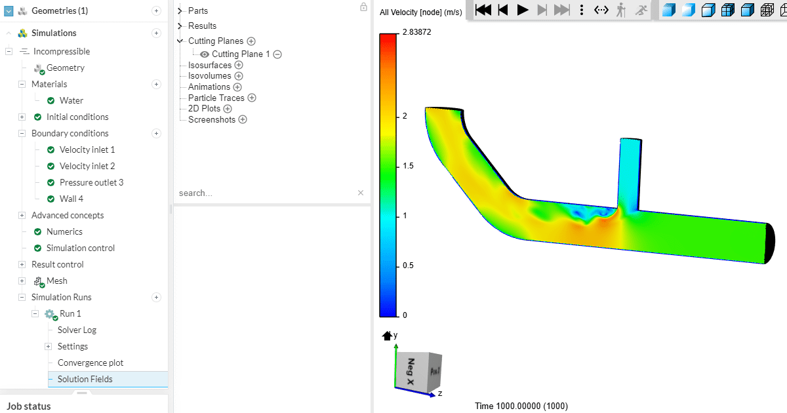Click the lock icon in filters panel
Screen dimensions: 787x413
click(x=363, y=7)
